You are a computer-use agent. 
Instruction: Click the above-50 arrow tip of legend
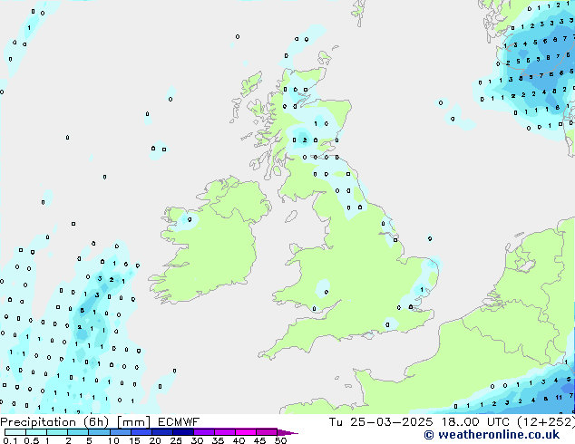coord(287,432)
